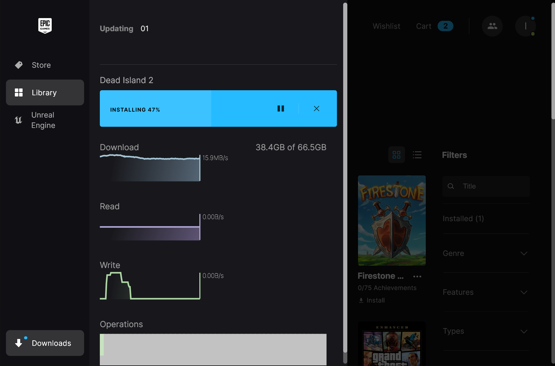This screenshot has height=366, width=555.
Task: Click the cart count badge 2
Action: click(445, 26)
